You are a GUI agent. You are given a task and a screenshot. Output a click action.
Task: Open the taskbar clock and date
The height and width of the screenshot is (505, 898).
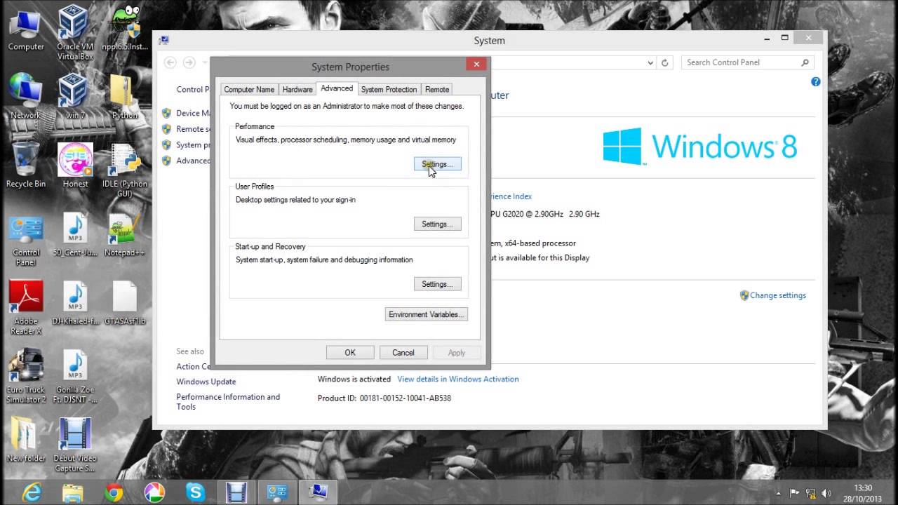tap(862, 492)
